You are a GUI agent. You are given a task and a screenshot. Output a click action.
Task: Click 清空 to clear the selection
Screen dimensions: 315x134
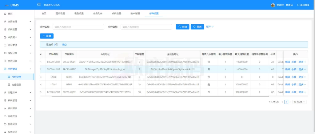coord(64,44)
